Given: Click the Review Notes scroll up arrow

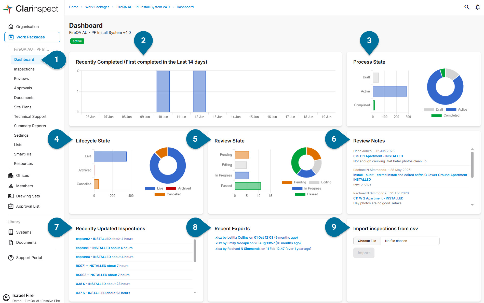Looking at the screenshot, I should tap(472, 149).
